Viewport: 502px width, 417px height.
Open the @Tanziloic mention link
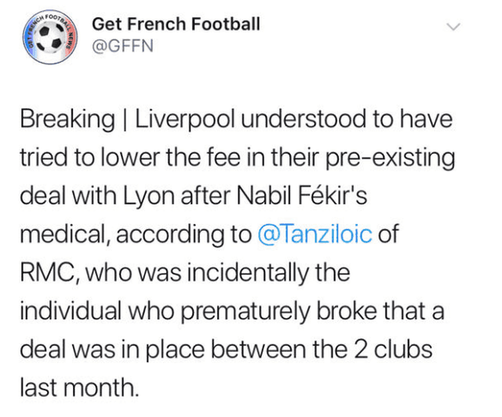(x=315, y=234)
